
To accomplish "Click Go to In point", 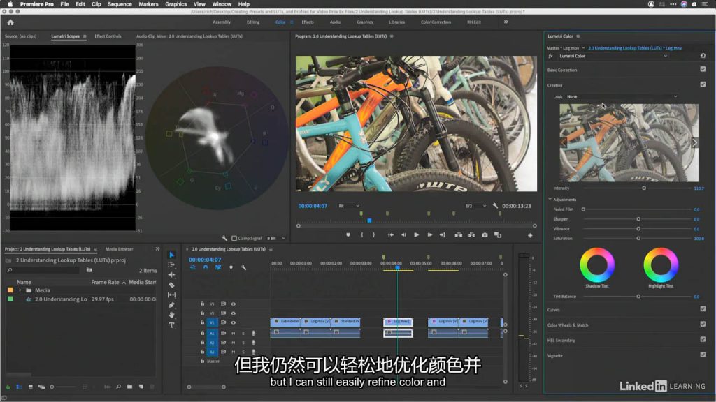I will point(391,235).
